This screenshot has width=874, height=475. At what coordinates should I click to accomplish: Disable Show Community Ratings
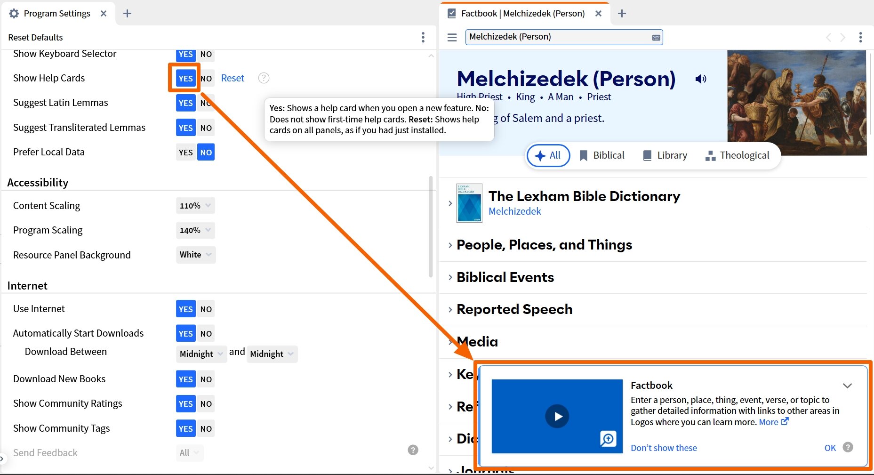pos(206,403)
